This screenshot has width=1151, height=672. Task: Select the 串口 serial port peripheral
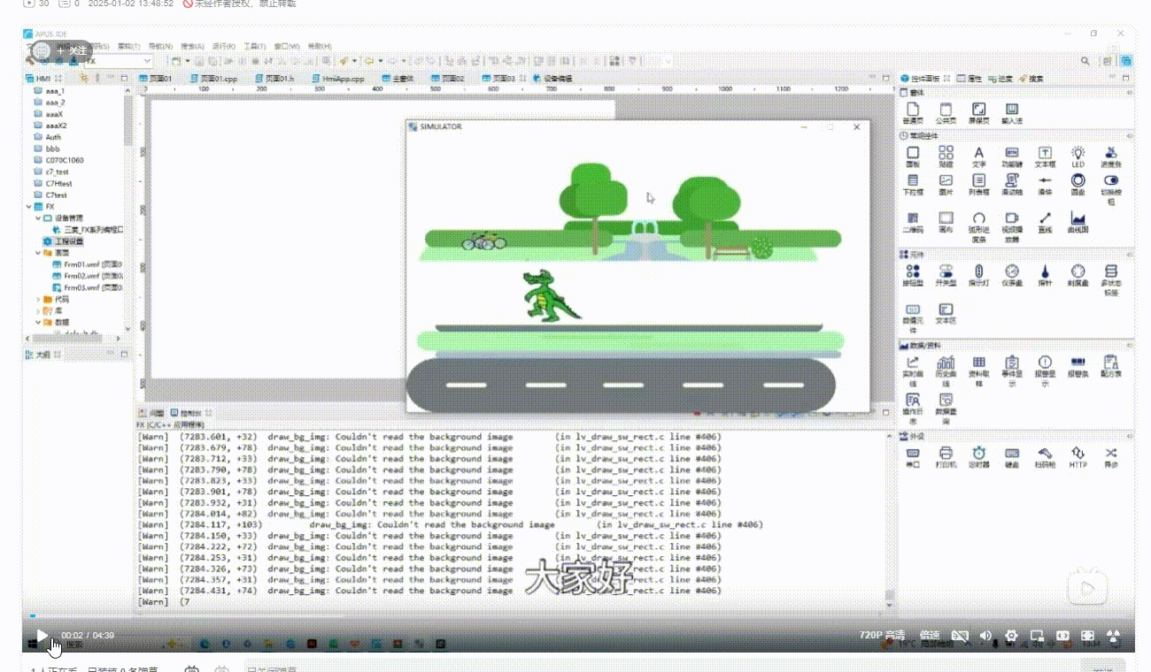(x=913, y=456)
